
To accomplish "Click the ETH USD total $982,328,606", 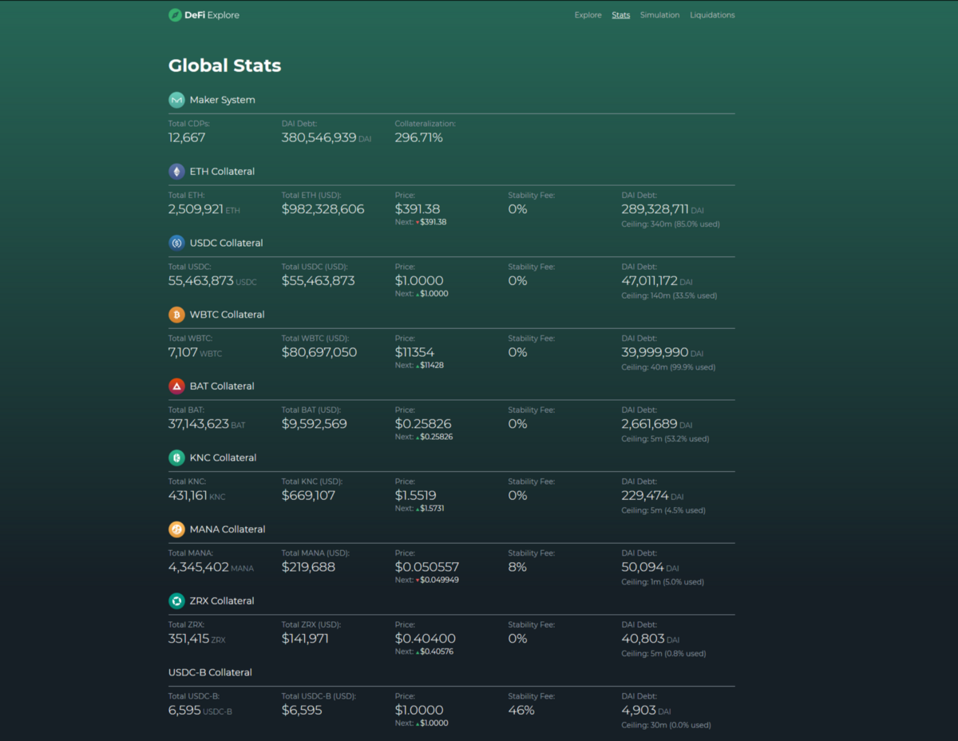I will point(323,209).
